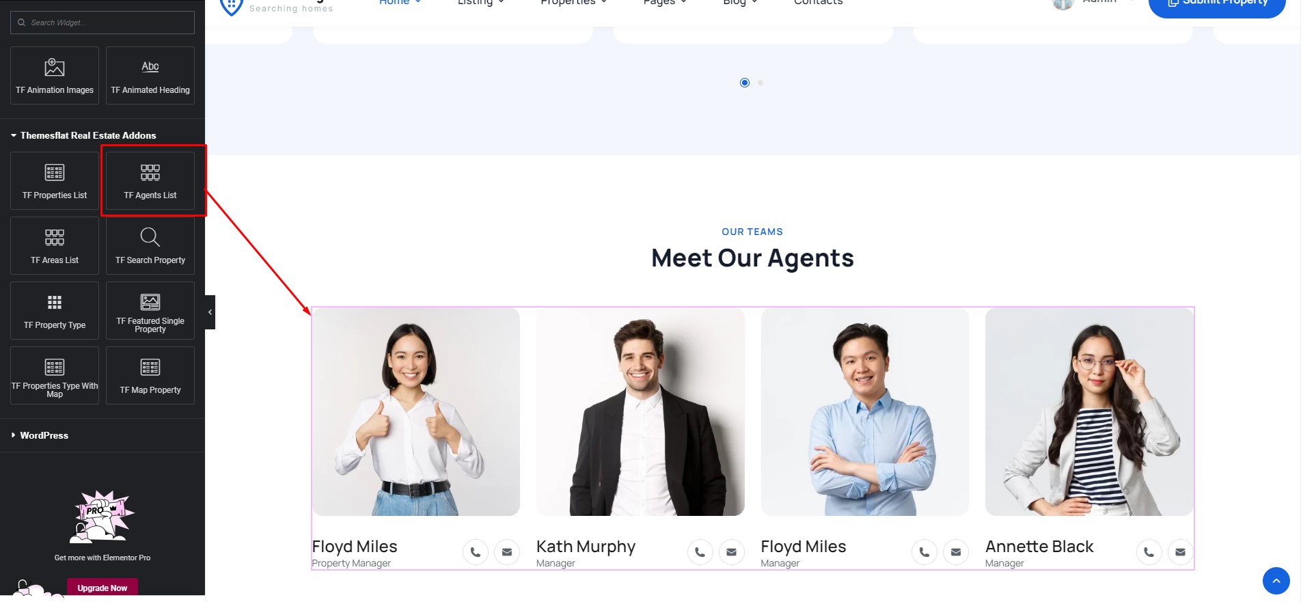Expand the WordPress widgets section
Image resolution: width=1301 pixels, height=602 pixels.
pos(40,435)
